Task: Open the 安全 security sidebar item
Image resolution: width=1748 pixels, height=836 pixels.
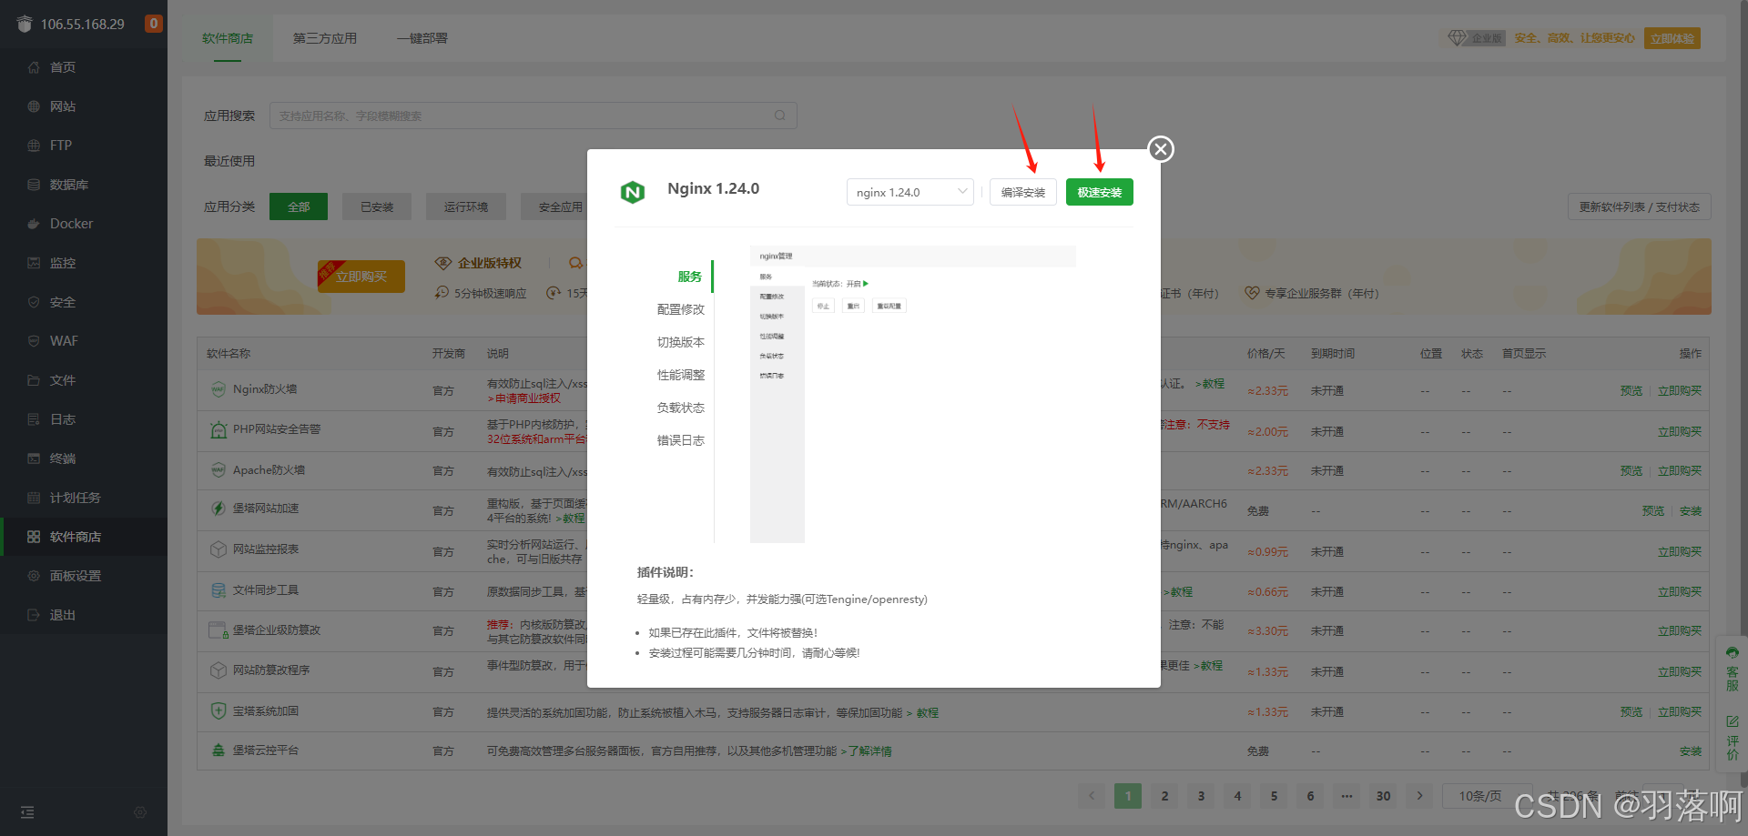Action: (x=84, y=302)
